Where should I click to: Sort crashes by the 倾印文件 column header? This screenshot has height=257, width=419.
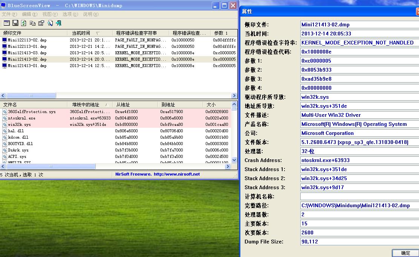[x=34, y=33]
